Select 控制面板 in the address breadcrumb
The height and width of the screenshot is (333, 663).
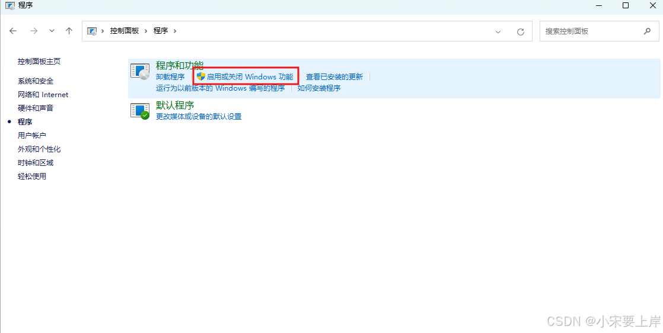(125, 31)
